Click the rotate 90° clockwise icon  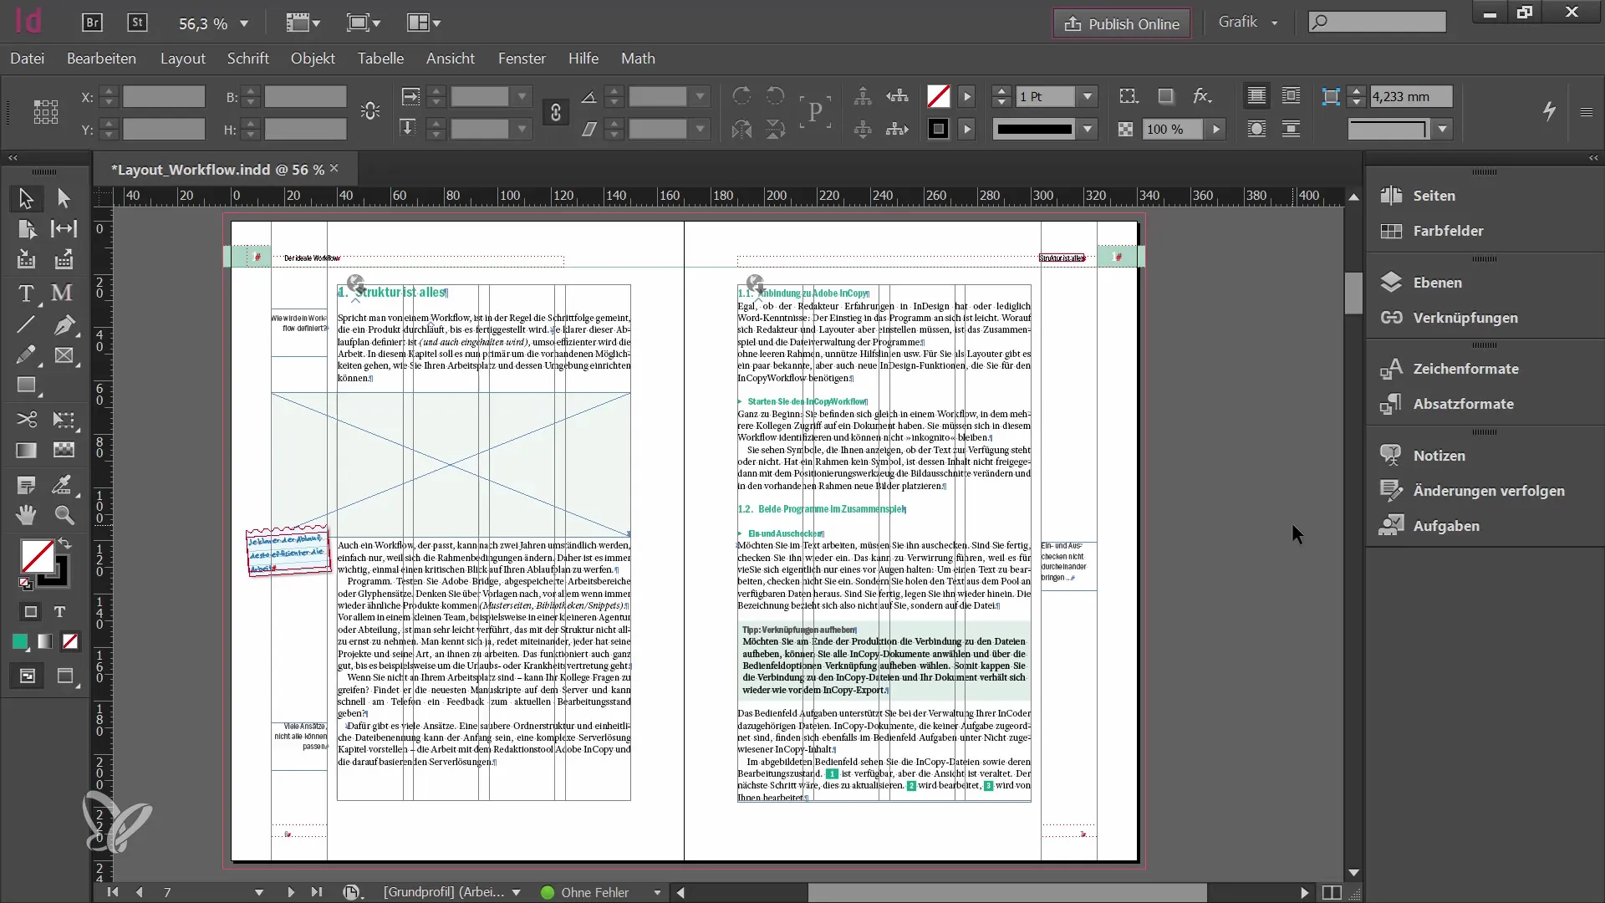click(x=741, y=95)
